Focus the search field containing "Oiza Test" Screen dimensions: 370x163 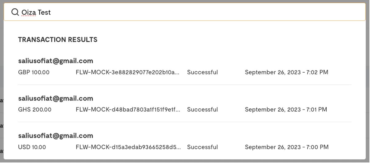coord(185,12)
